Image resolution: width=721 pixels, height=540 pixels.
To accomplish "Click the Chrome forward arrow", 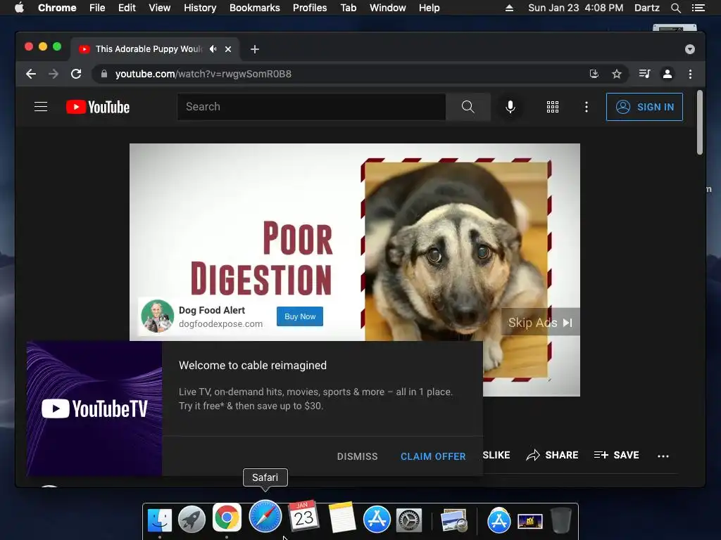I will [x=54, y=74].
